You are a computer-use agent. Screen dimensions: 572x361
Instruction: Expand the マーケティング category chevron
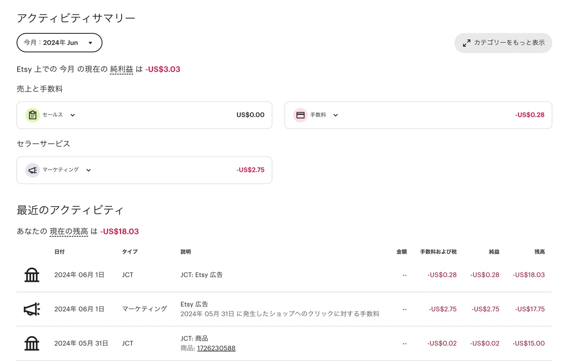88,170
